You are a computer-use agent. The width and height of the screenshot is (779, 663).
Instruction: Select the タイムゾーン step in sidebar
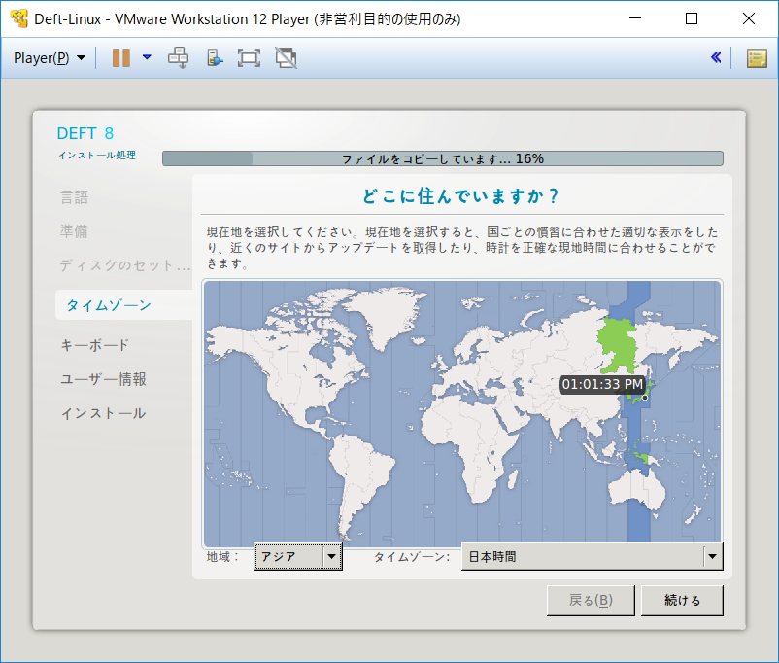(124, 305)
